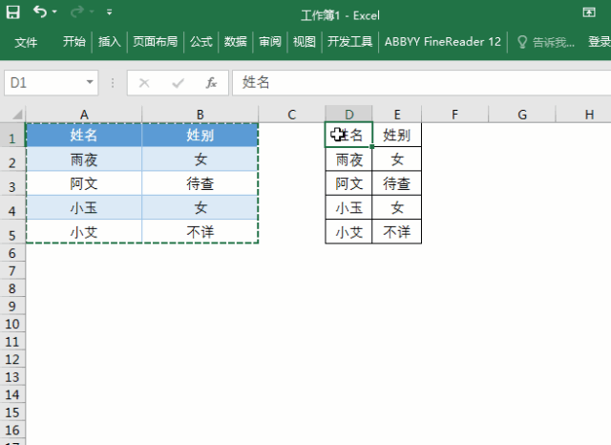Viewport: 611px width, 445px height.
Task: Click the 登录 sign-in link
Action: point(600,42)
